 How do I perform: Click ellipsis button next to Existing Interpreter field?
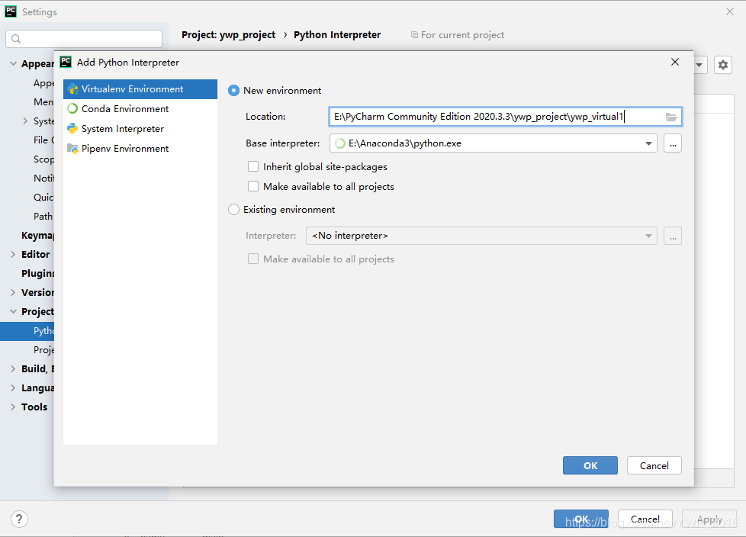(x=673, y=236)
